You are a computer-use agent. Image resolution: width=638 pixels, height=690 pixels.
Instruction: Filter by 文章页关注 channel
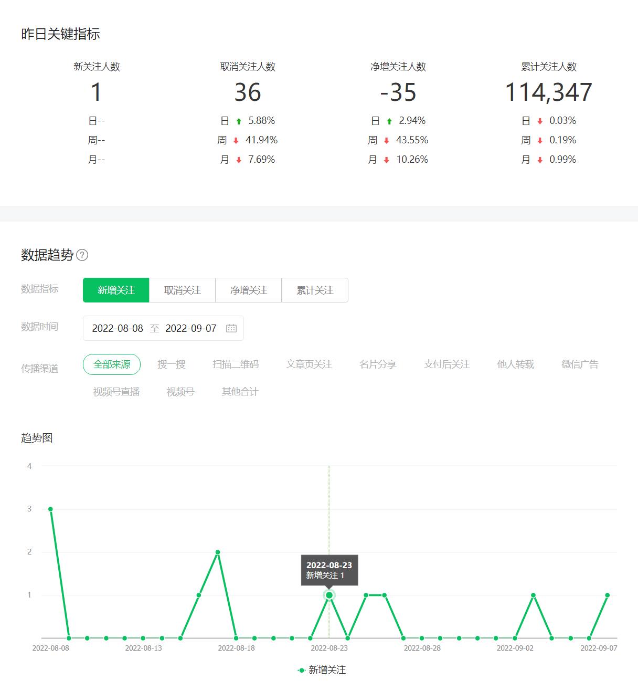[309, 364]
